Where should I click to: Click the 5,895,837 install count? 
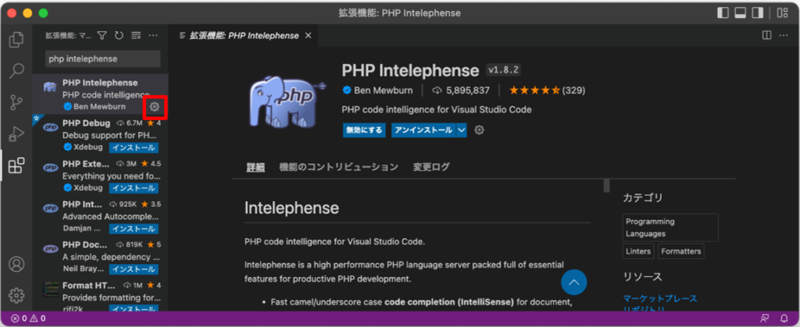coord(461,91)
